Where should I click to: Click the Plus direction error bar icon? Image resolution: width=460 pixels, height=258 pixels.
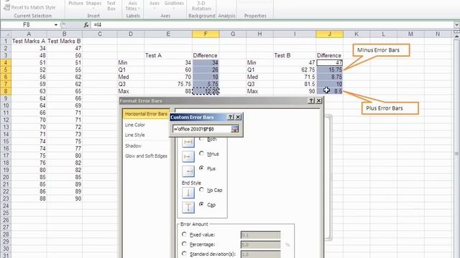(x=188, y=171)
